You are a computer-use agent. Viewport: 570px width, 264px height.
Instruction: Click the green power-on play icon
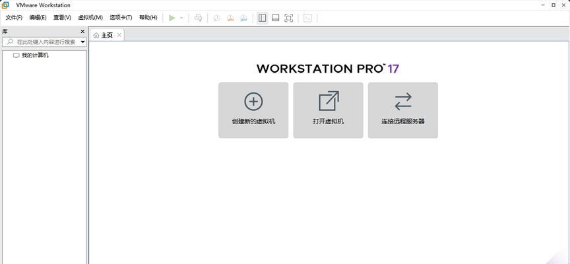tap(172, 18)
